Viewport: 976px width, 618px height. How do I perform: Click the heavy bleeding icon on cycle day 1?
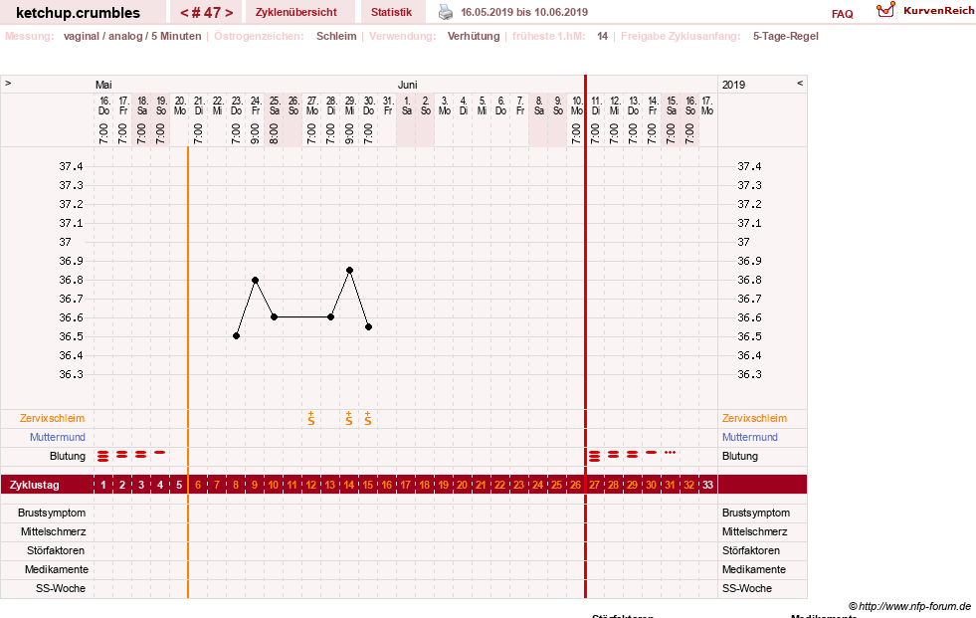pos(103,456)
